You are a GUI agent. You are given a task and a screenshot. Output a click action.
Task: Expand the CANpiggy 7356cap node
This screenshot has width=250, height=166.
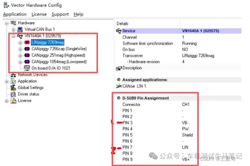20,49
